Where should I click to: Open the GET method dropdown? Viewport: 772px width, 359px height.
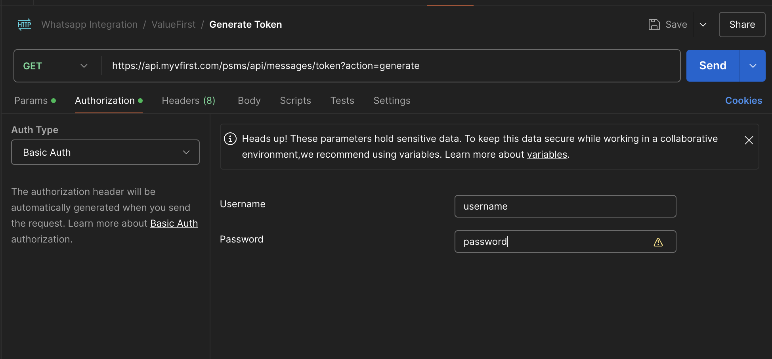point(55,66)
